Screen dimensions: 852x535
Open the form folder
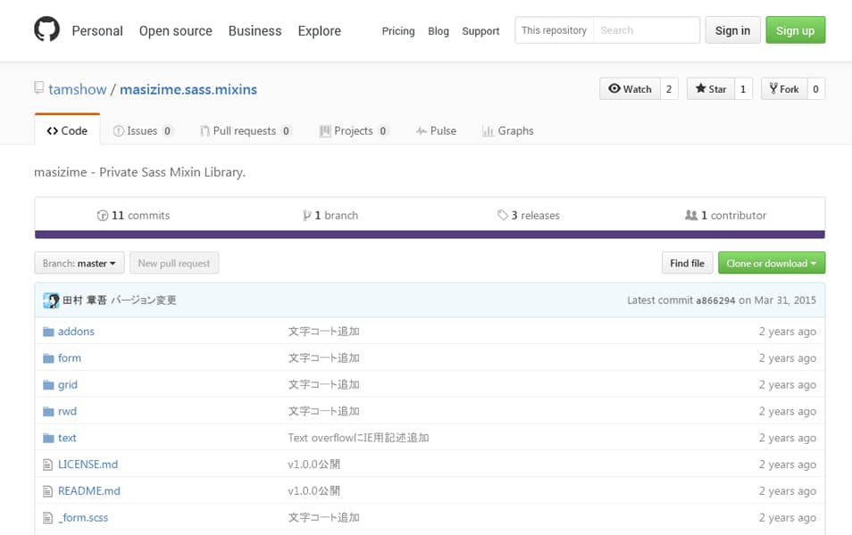(70, 358)
